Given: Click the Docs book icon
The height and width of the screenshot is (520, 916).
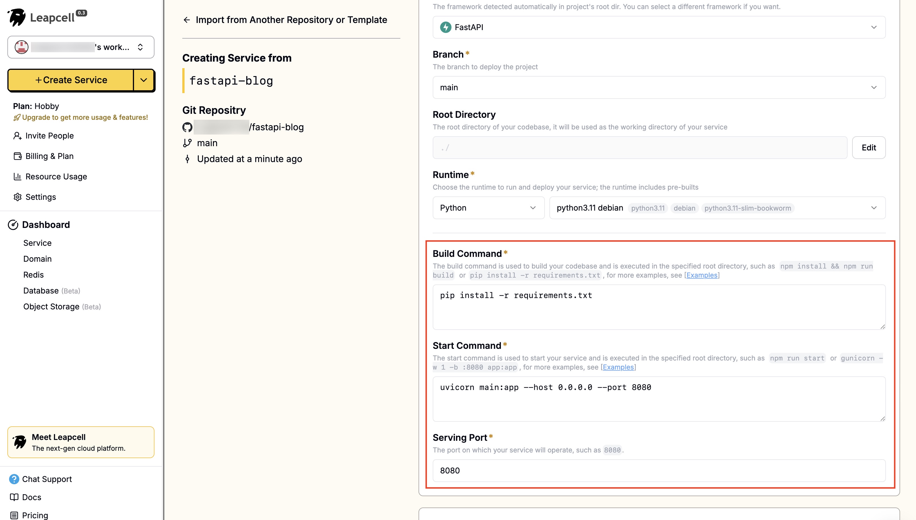Looking at the screenshot, I should (14, 497).
